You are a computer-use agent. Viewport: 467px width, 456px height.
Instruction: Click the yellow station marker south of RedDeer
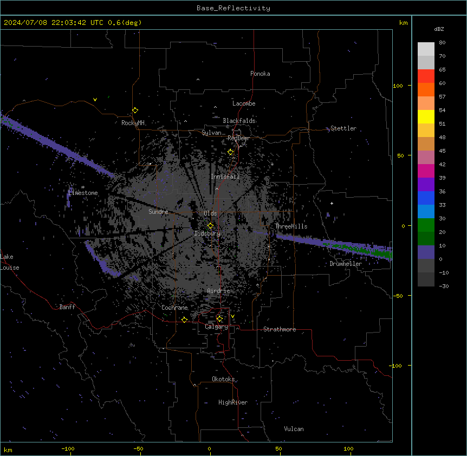(x=231, y=152)
